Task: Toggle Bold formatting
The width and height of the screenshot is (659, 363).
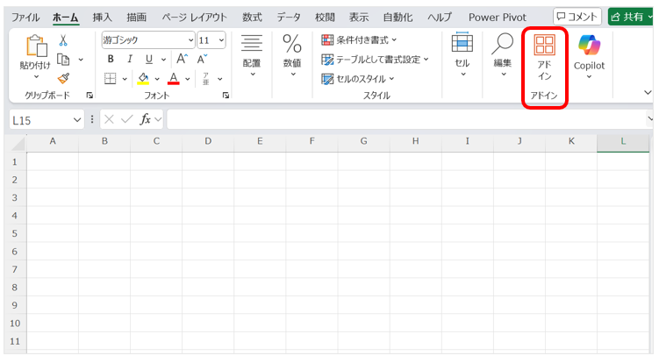Action: pos(111,60)
